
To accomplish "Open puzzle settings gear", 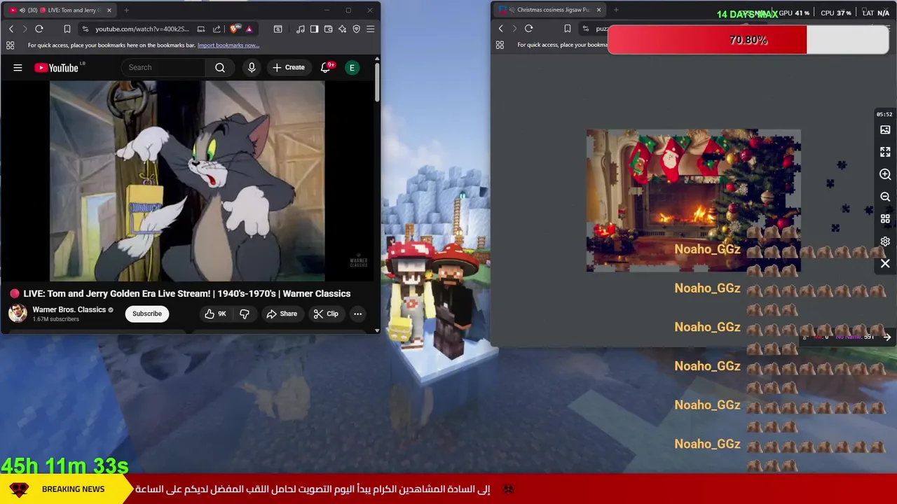I will [885, 241].
